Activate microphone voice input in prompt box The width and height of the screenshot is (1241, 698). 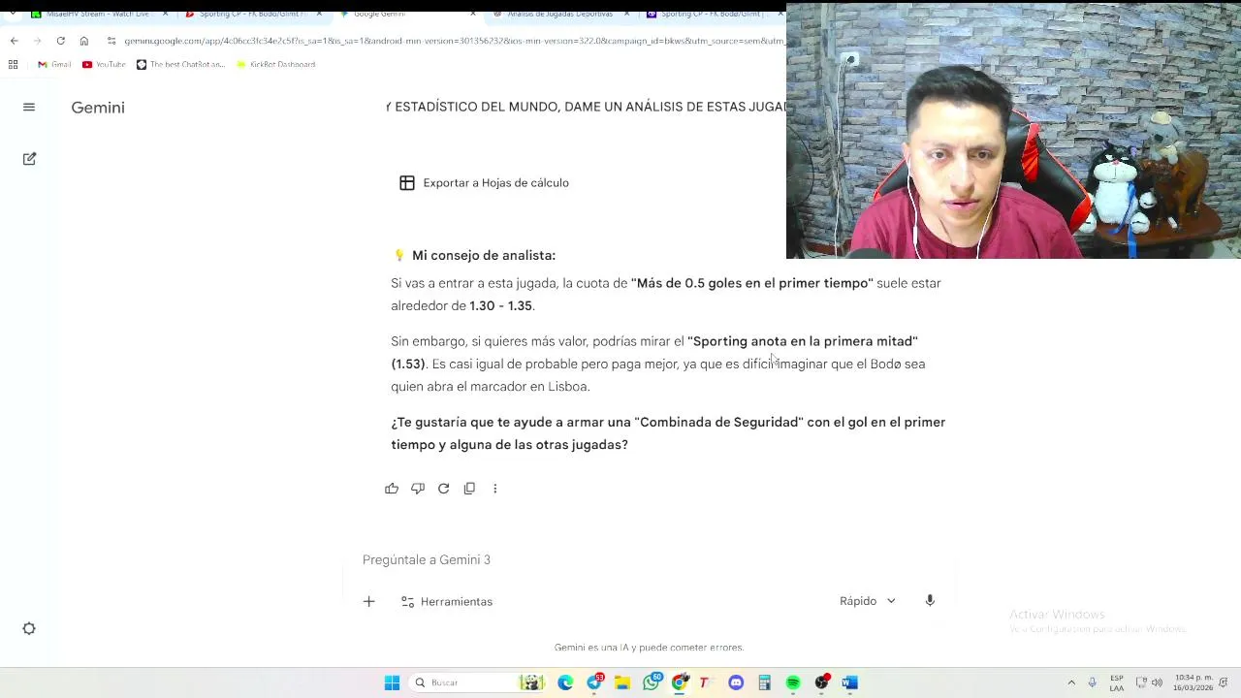[930, 601]
